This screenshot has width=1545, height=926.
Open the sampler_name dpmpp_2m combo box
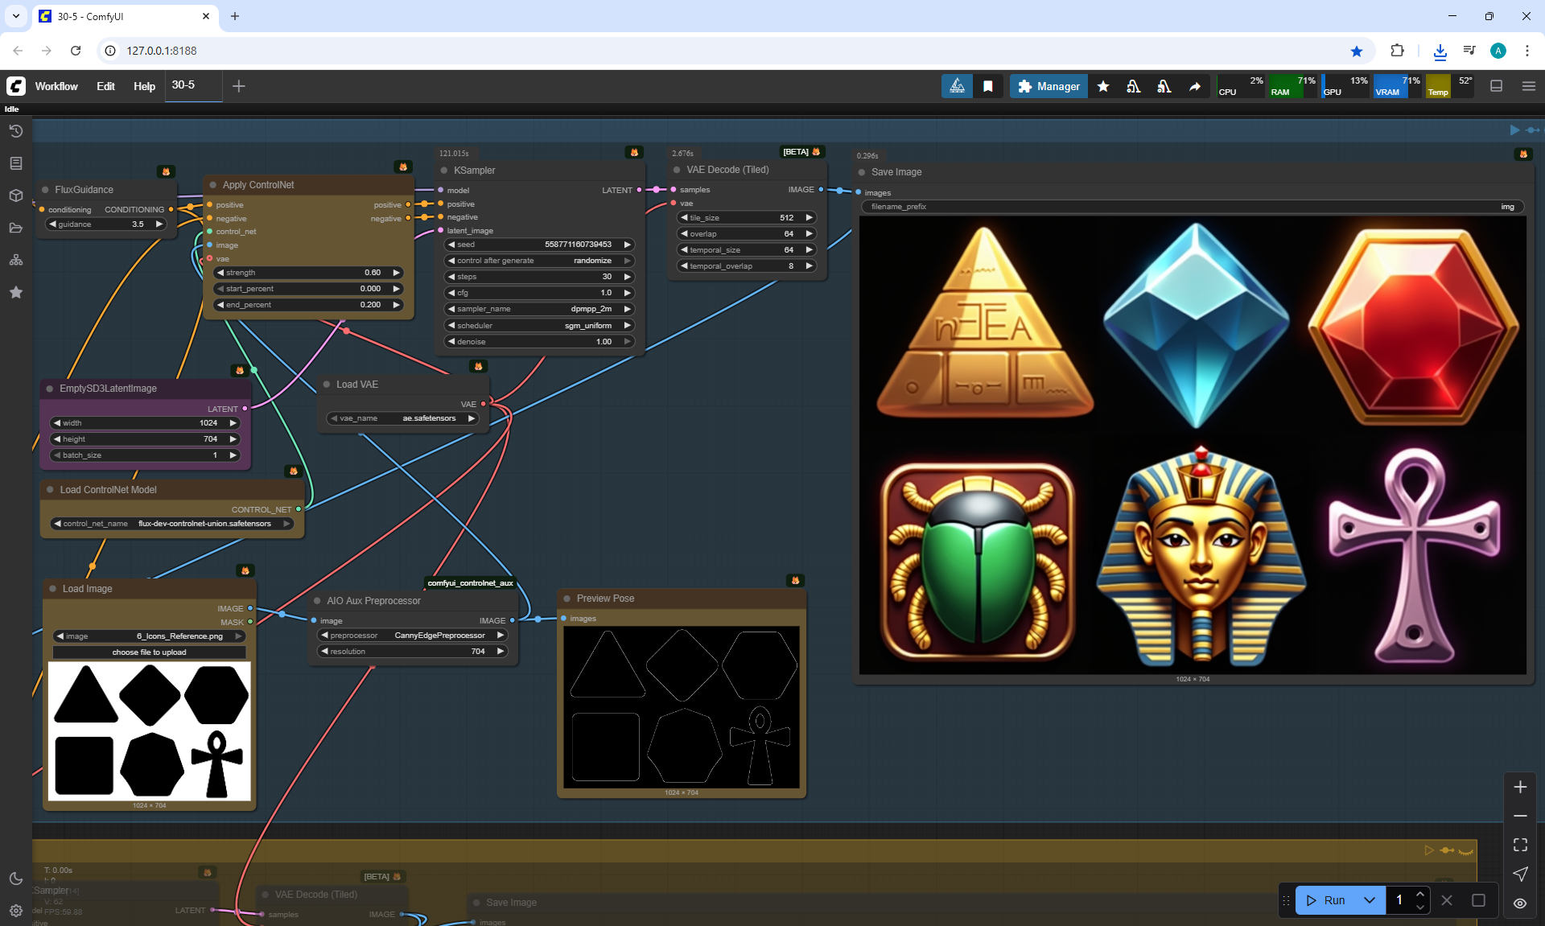[538, 309]
